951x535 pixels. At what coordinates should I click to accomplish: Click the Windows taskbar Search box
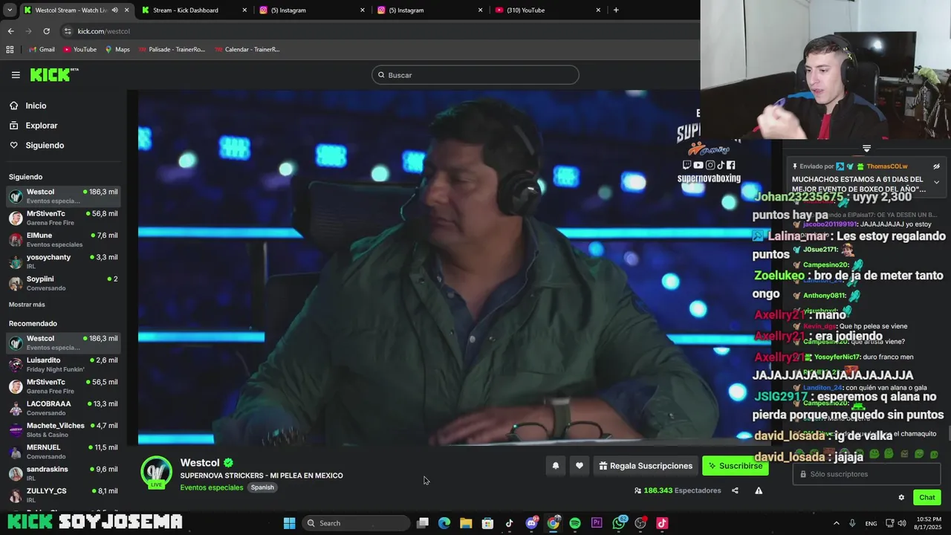[356, 523]
